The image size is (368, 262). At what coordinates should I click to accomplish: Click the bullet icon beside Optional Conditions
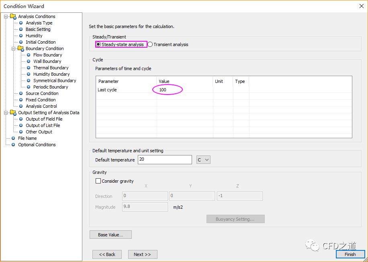coord(13,145)
